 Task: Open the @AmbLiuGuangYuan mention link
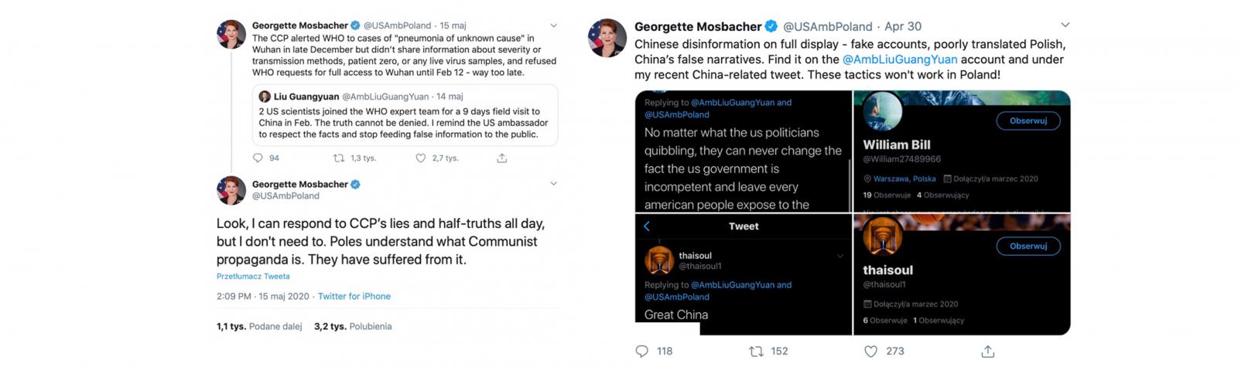899,59
